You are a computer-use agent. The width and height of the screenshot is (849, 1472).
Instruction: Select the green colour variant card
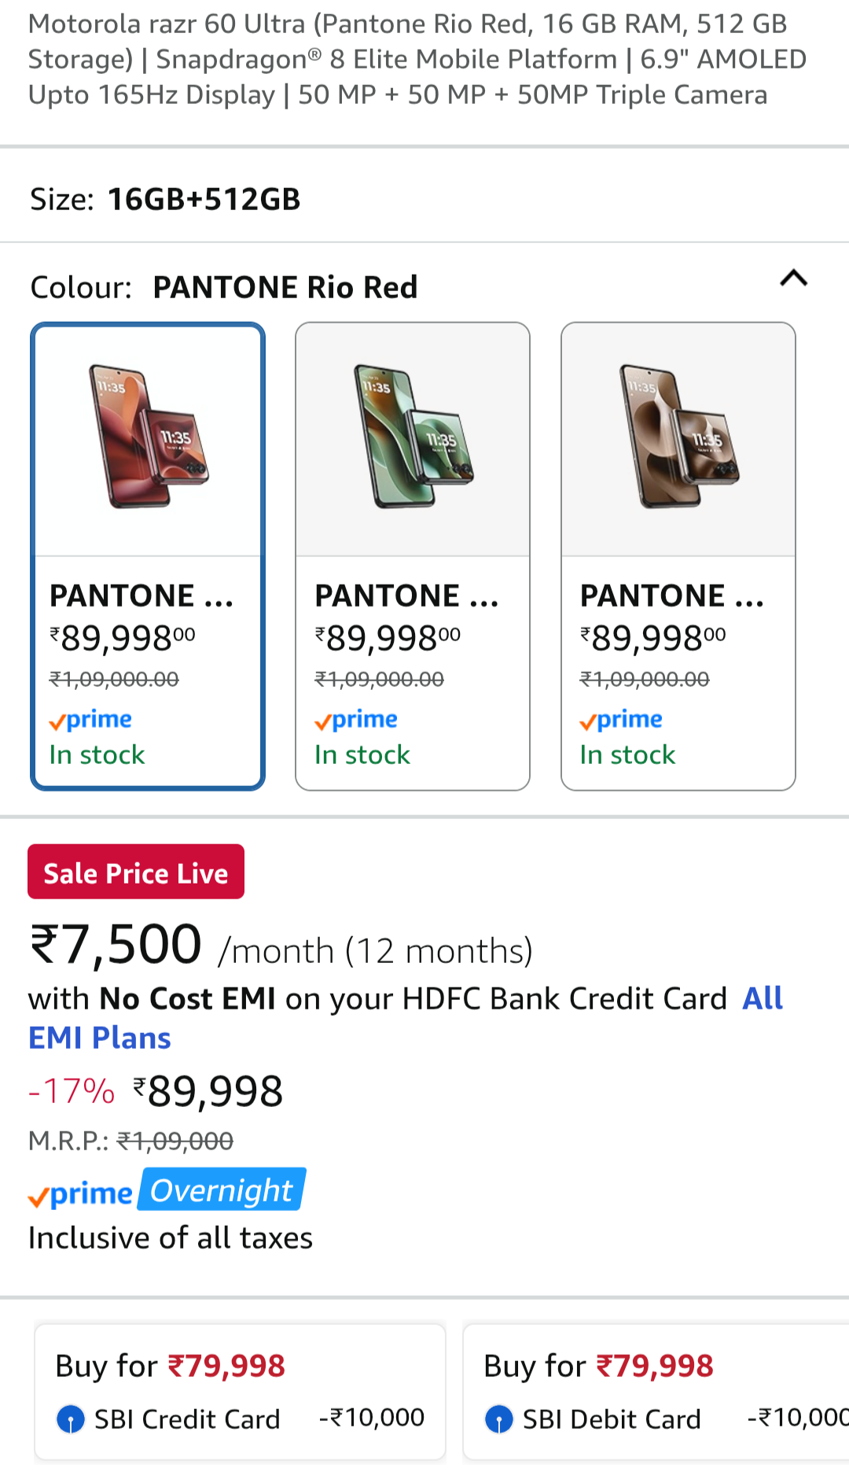click(412, 555)
